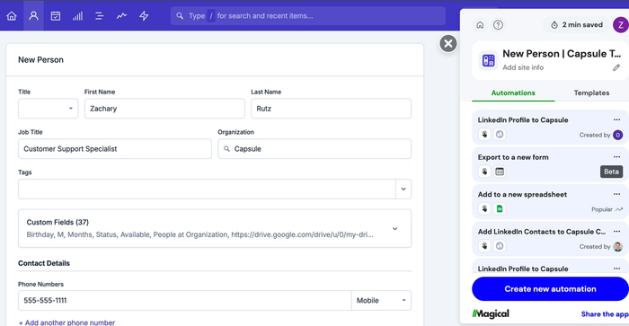
Task: Edit site info with pencil icon
Action: 616,67
